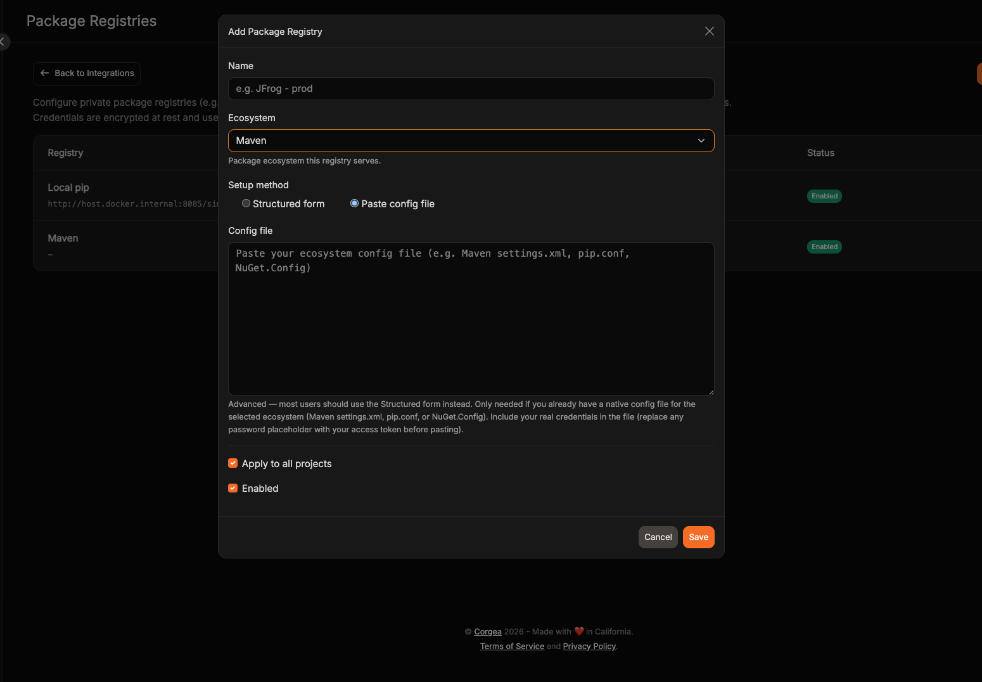982x682 pixels.
Task: Click the Status column header
Action: pyautogui.click(x=820, y=153)
